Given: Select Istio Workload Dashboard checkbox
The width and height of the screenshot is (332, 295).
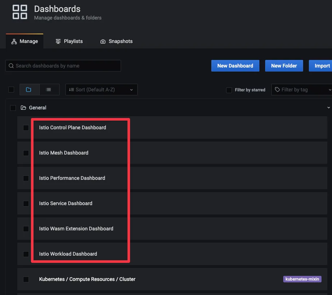Looking at the screenshot, I should point(26,254).
